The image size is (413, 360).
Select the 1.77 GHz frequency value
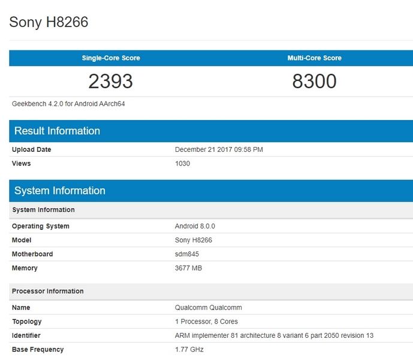189,350
